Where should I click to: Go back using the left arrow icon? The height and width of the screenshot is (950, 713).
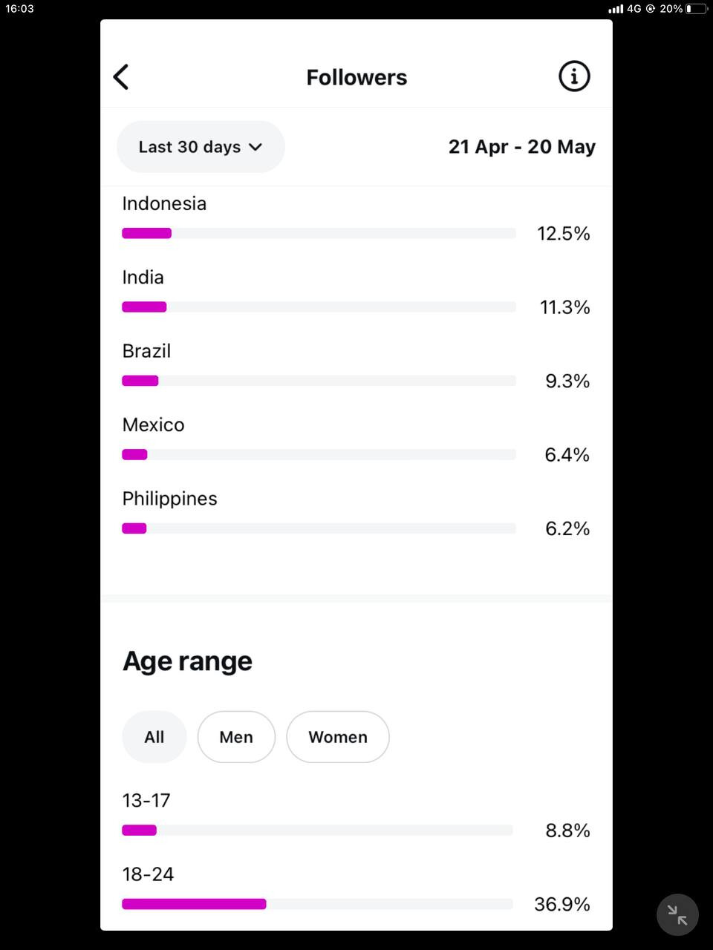[x=121, y=76]
